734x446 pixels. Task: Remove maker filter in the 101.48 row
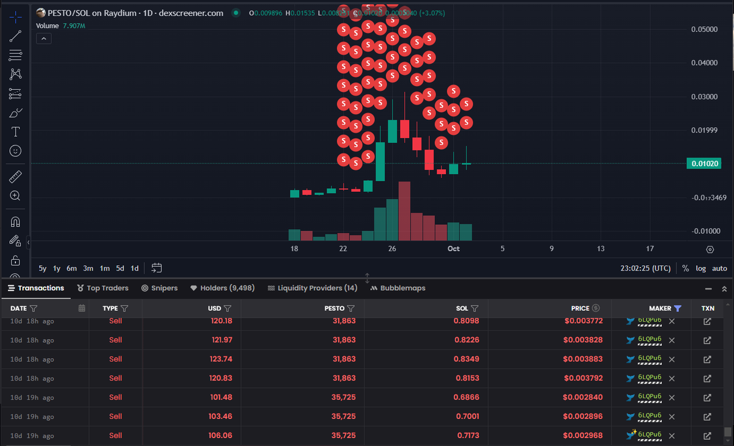(x=672, y=397)
